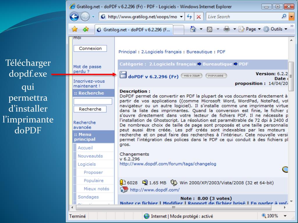Show more toolbar commands chevron
The height and width of the screenshot is (223, 298).
(x=292, y=26)
